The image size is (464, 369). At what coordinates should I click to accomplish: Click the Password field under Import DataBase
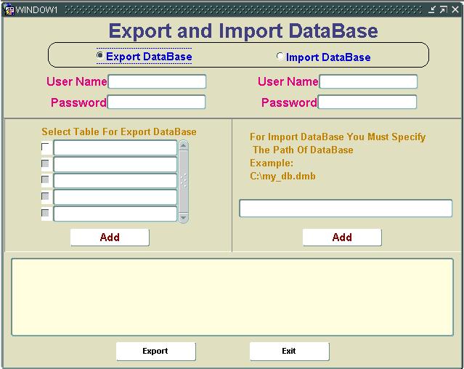tap(367, 102)
